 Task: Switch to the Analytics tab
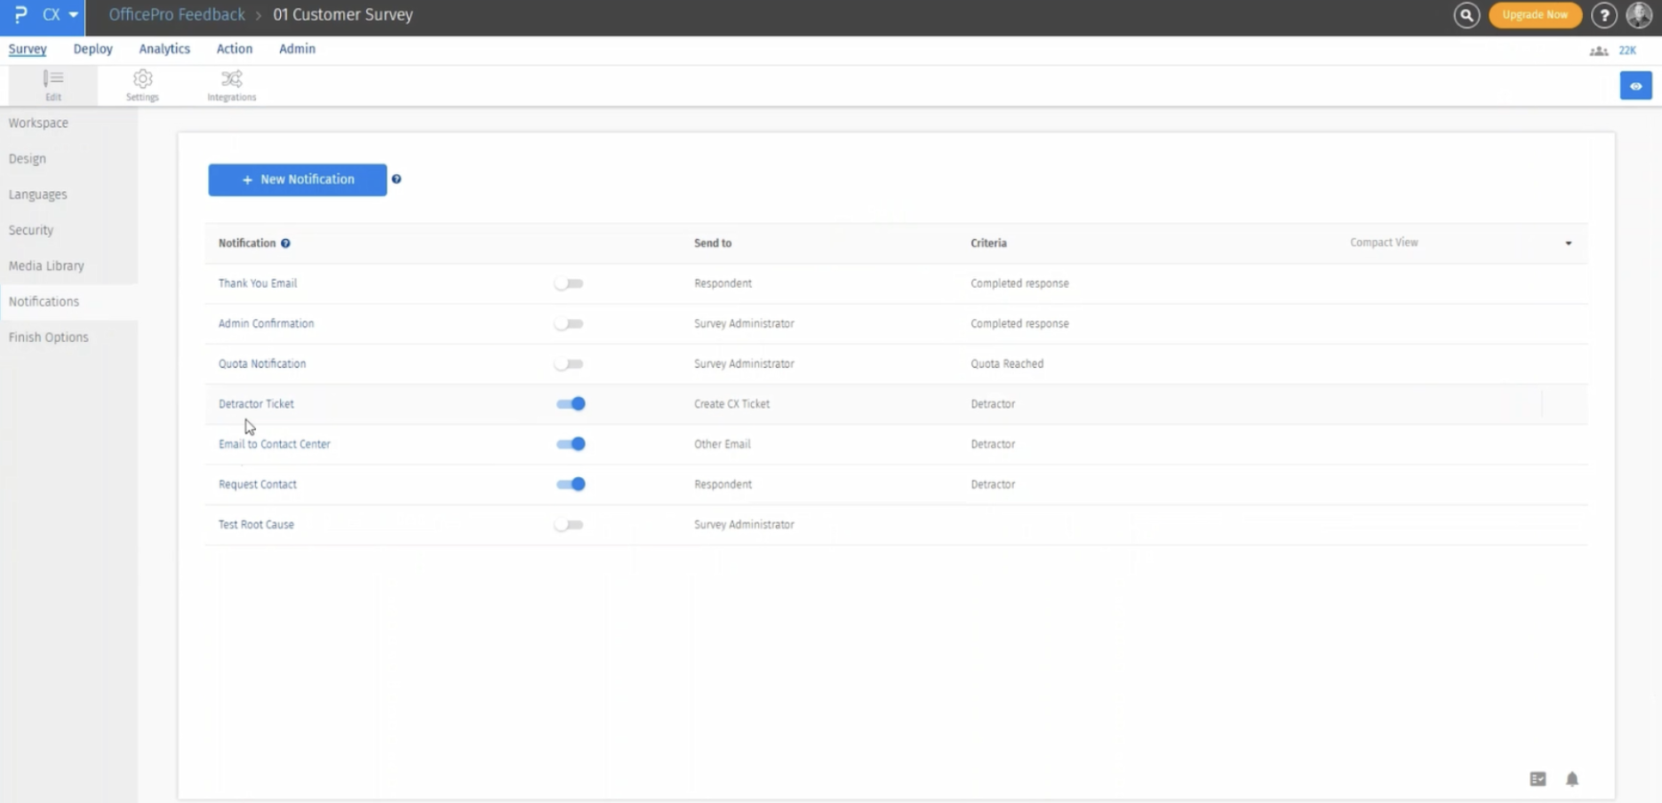[164, 49]
